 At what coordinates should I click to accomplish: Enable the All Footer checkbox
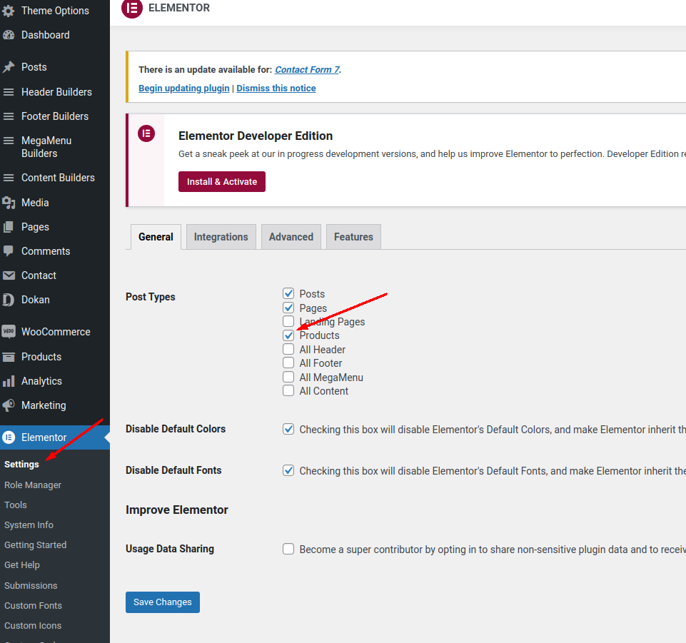pos(288,363)
